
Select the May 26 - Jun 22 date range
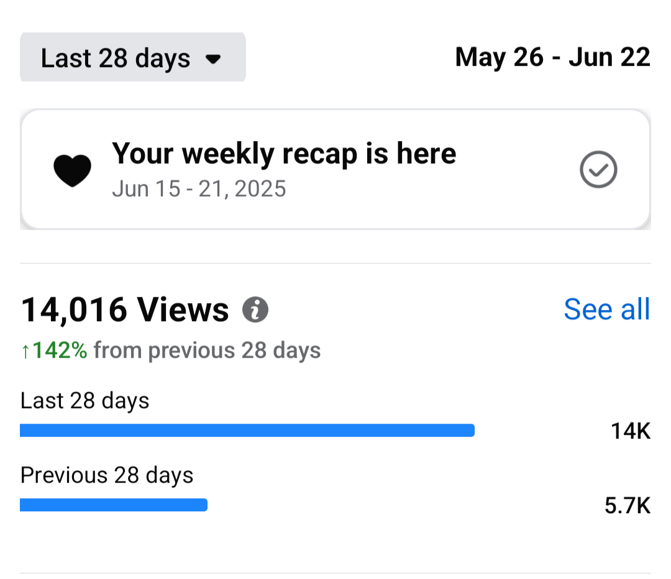click(x=552, y=58)
